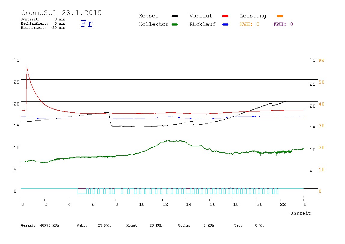Select the 'Nachlaufzeit:' label

tap(34, 23)
